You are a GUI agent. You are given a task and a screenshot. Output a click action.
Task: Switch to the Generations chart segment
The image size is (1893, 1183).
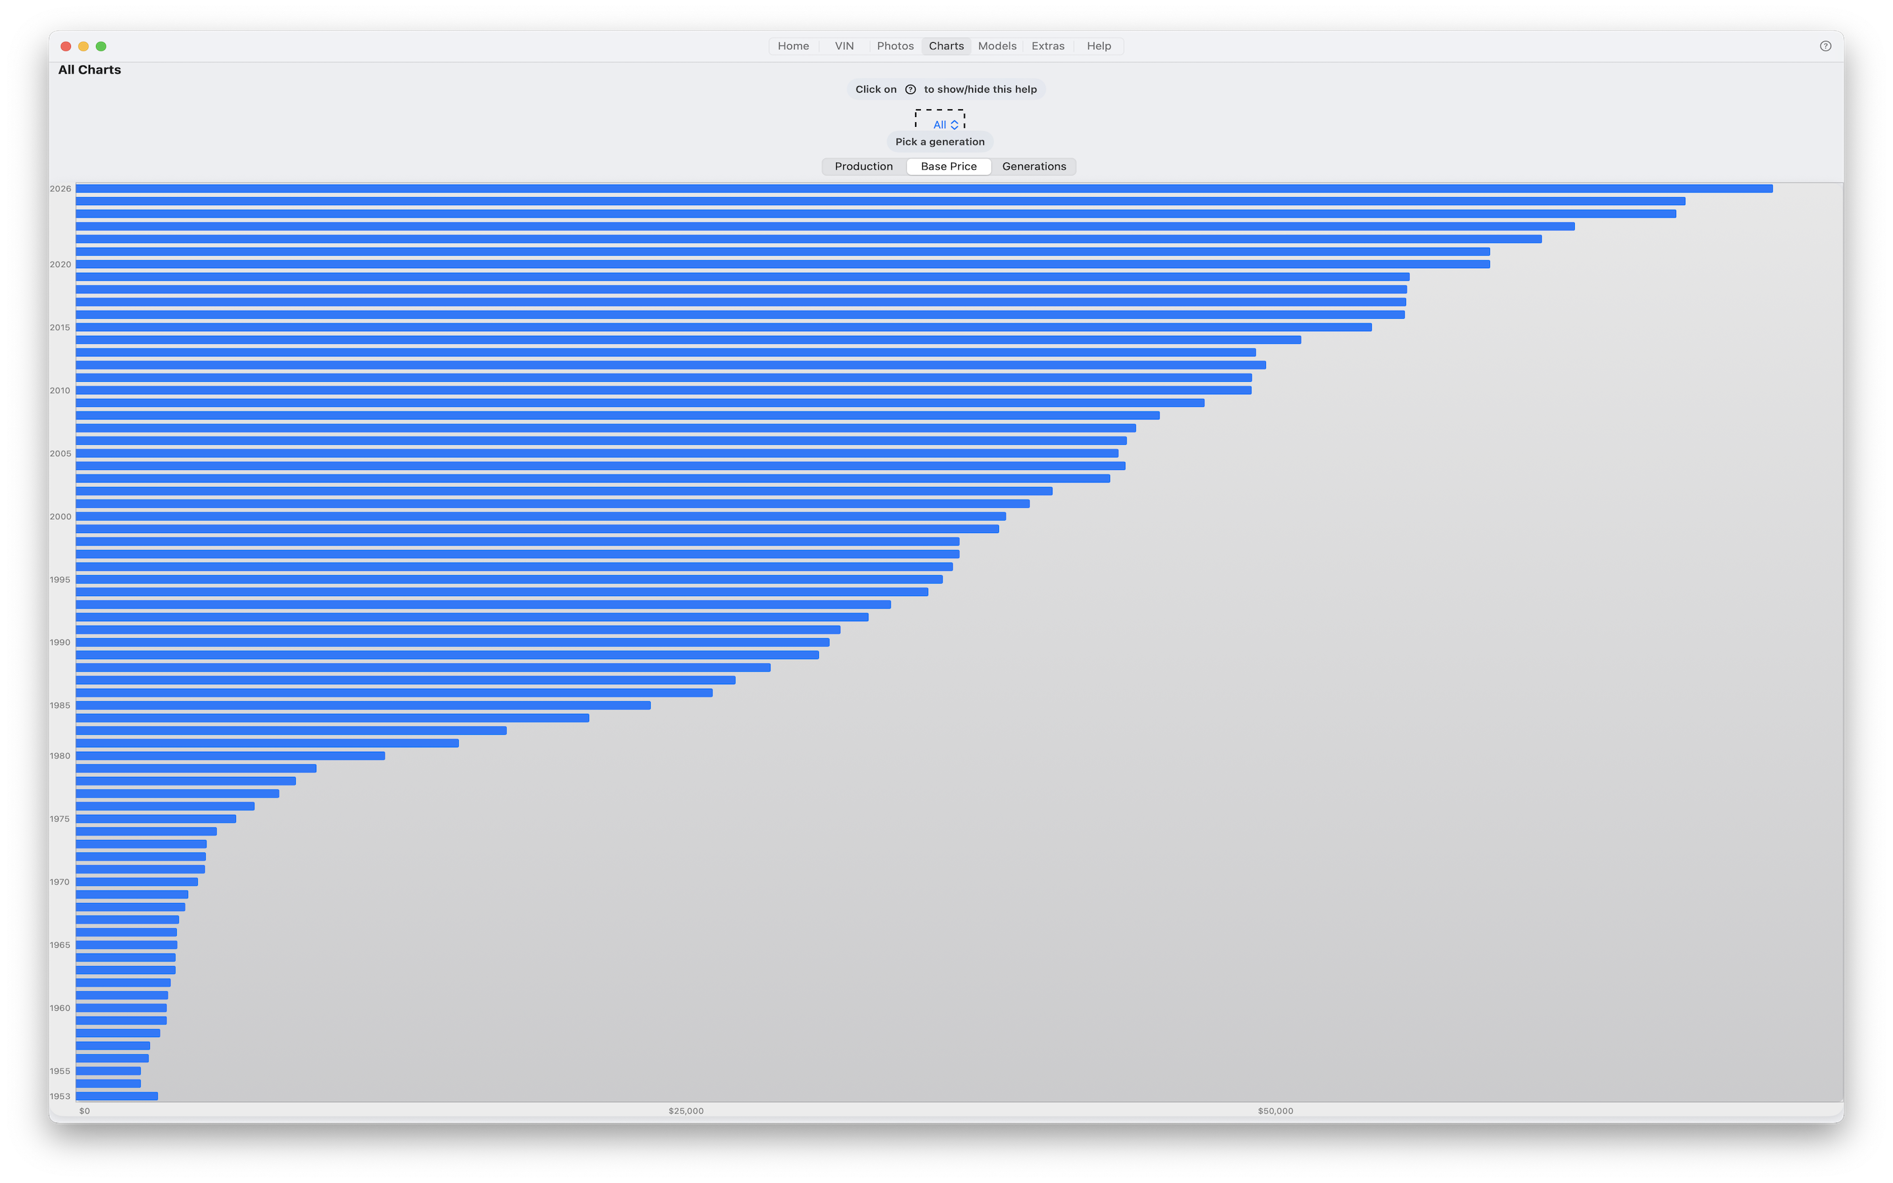point(1033,167)
